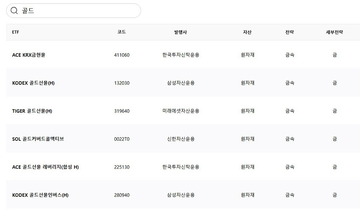360x214 pixels.
Task: Click code 132030
Action: [x=122, y=83]
